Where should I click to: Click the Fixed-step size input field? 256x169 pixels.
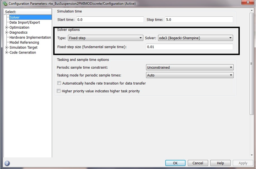tap(189, 47)
